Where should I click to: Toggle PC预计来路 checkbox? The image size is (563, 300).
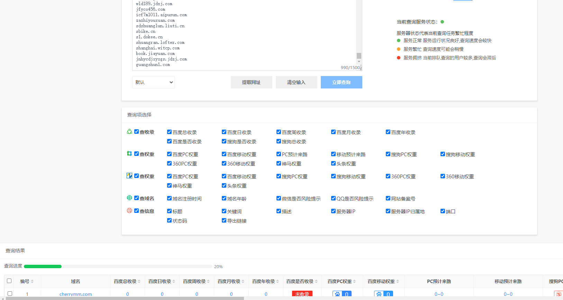coord(279,154)
